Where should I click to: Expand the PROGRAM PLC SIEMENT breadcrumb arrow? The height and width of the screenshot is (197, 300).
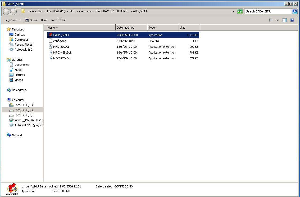pyautogui.click(x=129, y=11)
